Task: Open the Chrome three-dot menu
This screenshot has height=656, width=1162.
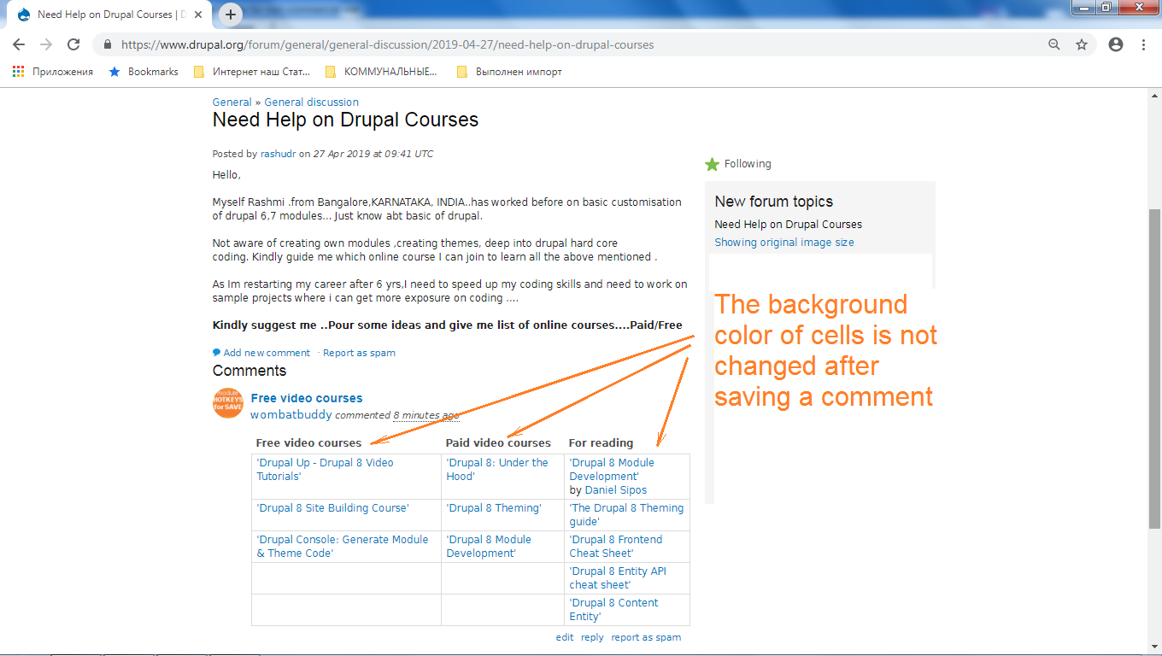Action: tap(1144, 44)
